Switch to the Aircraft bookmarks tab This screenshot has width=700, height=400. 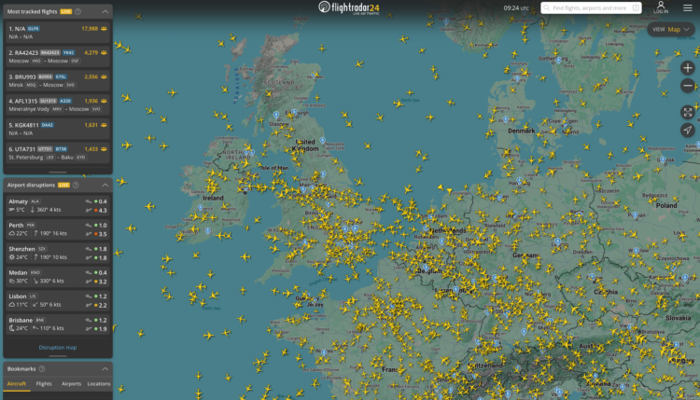[17, 383]
